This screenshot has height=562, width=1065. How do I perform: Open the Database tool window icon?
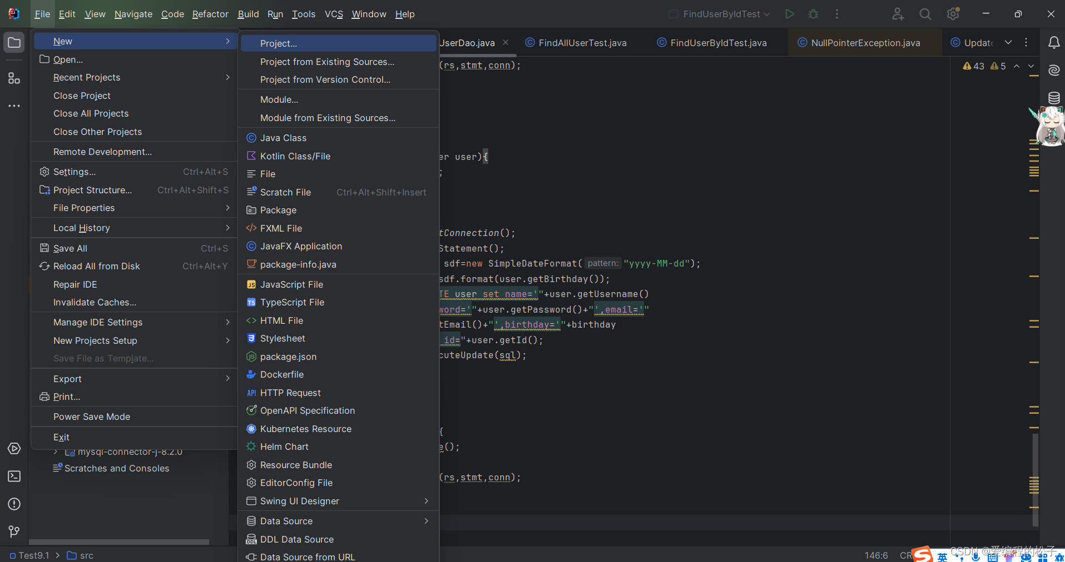coord(1054,98)
